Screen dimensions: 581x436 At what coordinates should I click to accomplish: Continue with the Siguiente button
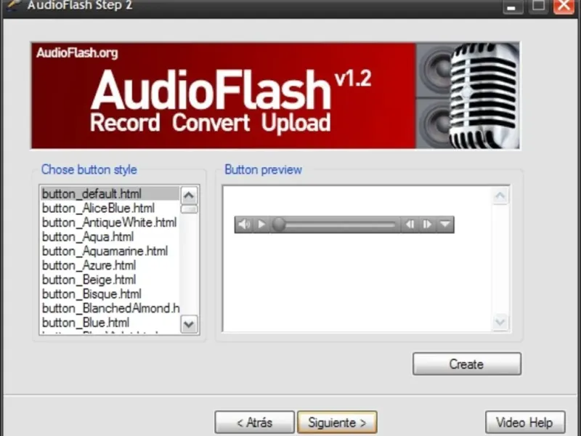click(x=337, y=422)
